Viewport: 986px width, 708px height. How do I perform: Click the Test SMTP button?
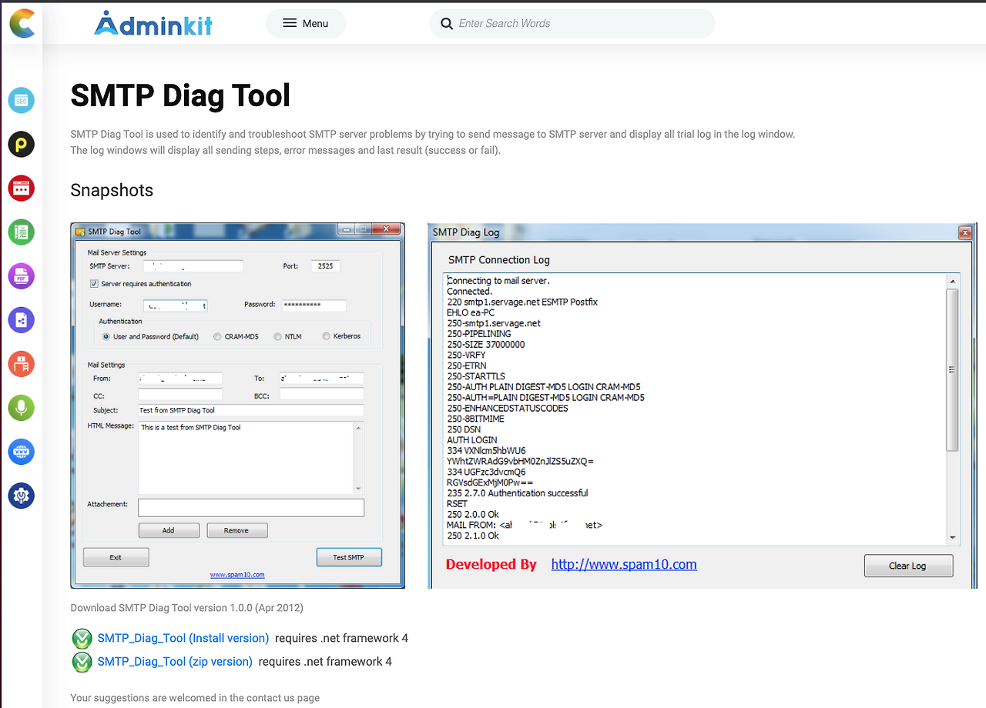349,556
